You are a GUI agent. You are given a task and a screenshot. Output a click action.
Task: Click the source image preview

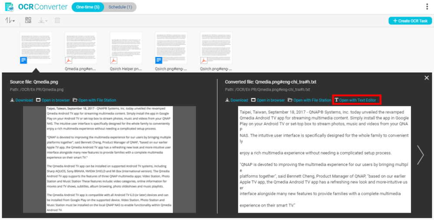109,159
